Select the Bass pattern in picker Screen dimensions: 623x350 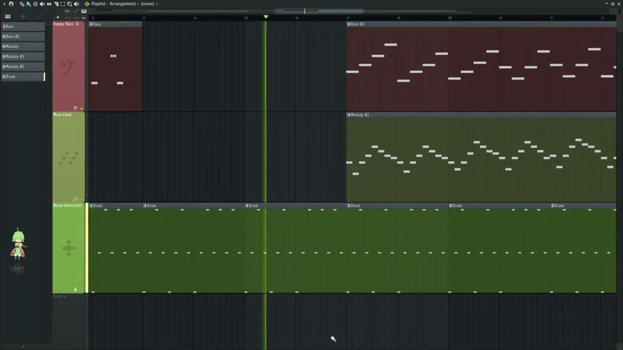click(x=23, y=26)
